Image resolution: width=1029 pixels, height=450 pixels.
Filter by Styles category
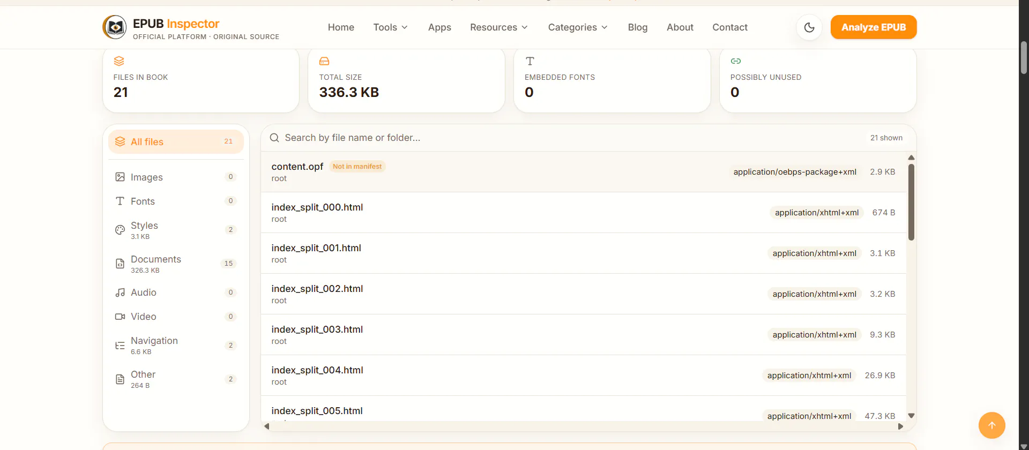tap(176, 230)
